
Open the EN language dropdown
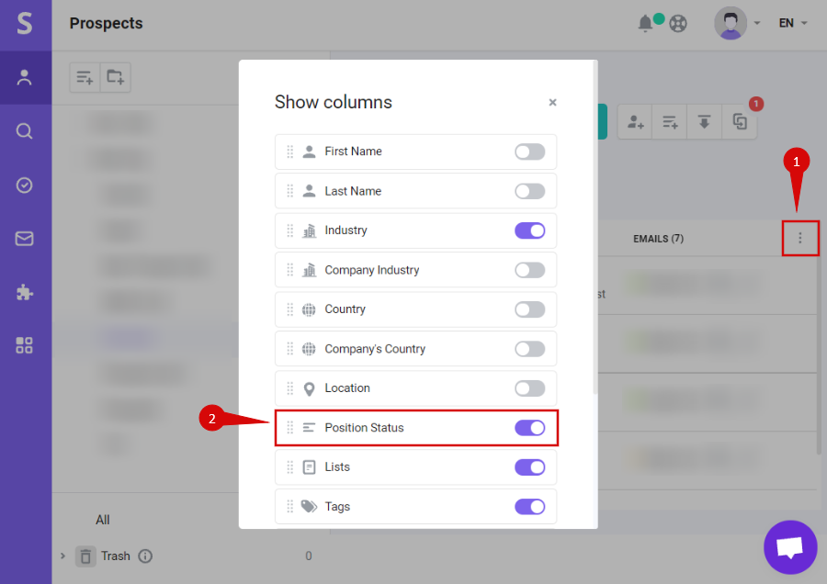coord(793,23)
